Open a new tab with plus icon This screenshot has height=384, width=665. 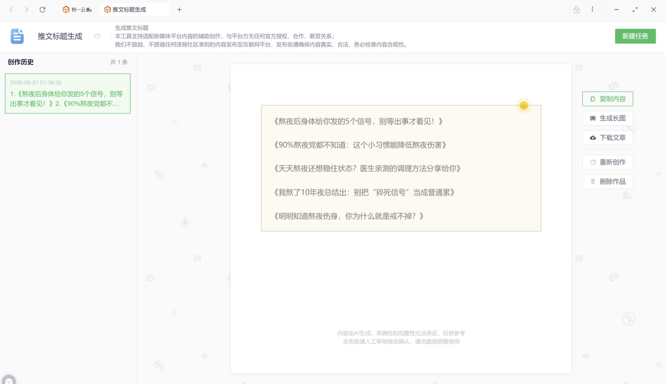pyautogui.click(x=179, y=9)
